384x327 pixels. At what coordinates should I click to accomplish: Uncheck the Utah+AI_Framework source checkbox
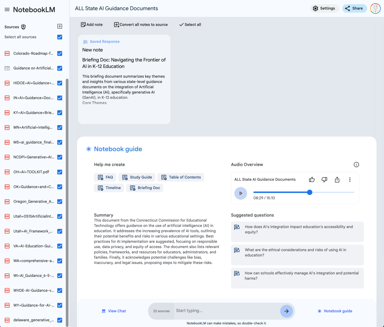[x=60, y=231]
